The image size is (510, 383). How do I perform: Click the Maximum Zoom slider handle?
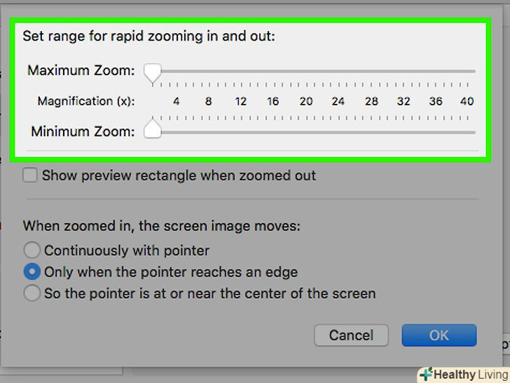[153, 71]
